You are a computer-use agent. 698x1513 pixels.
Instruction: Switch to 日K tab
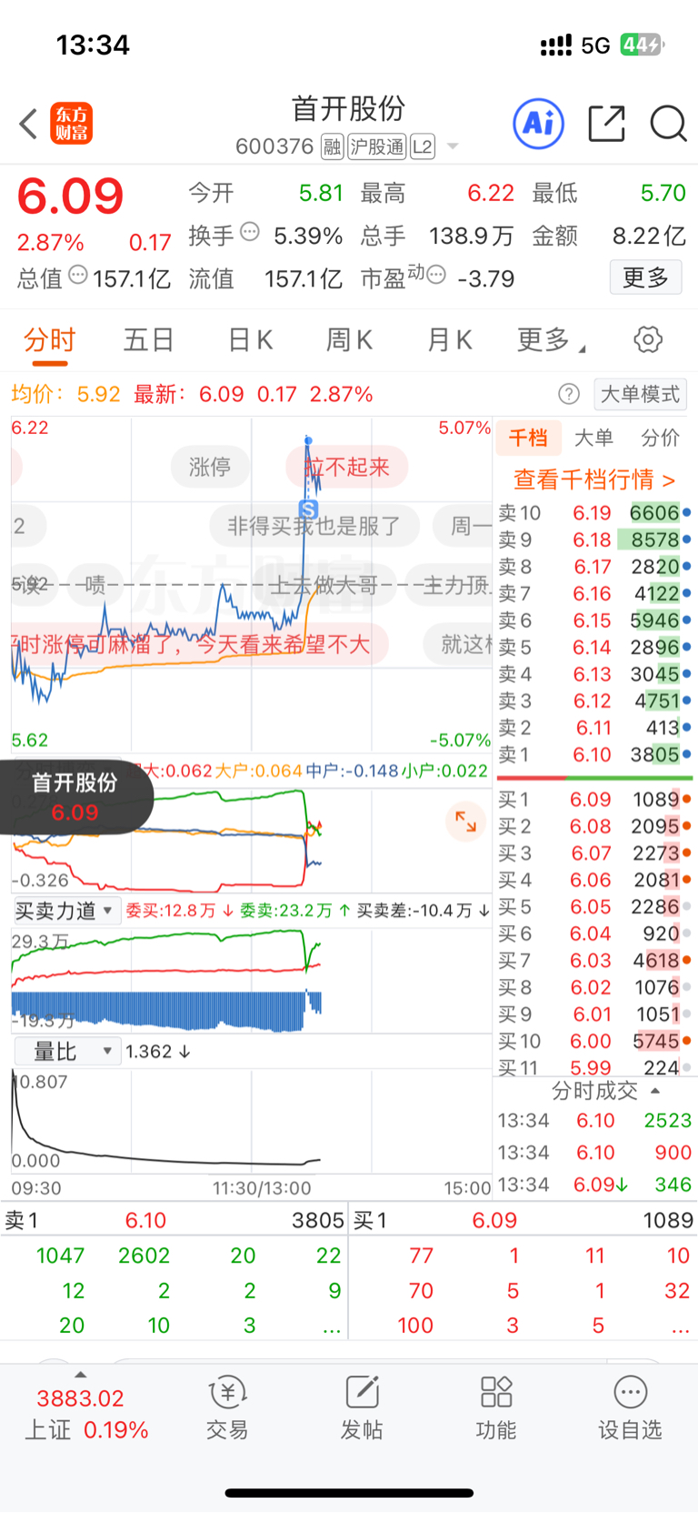[250, 340]
